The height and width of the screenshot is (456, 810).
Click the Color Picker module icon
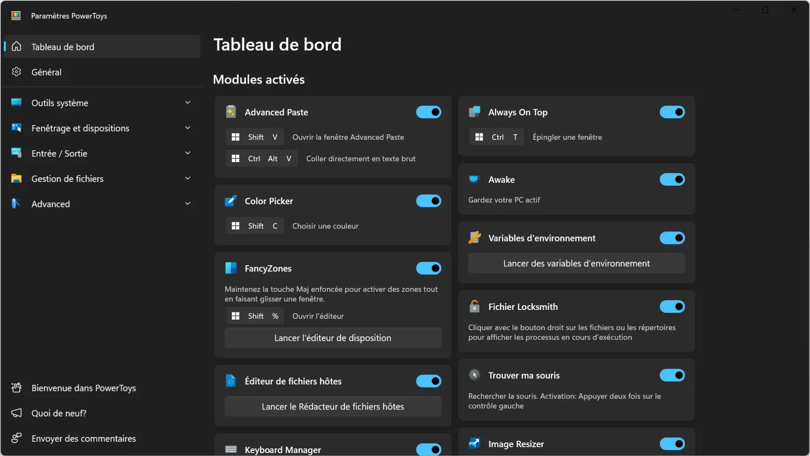[x=231, y=201]
